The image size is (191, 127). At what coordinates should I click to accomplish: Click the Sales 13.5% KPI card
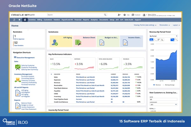click(x=60, y=64)
